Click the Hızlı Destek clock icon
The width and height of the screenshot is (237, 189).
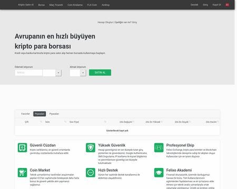coord(91,173)
